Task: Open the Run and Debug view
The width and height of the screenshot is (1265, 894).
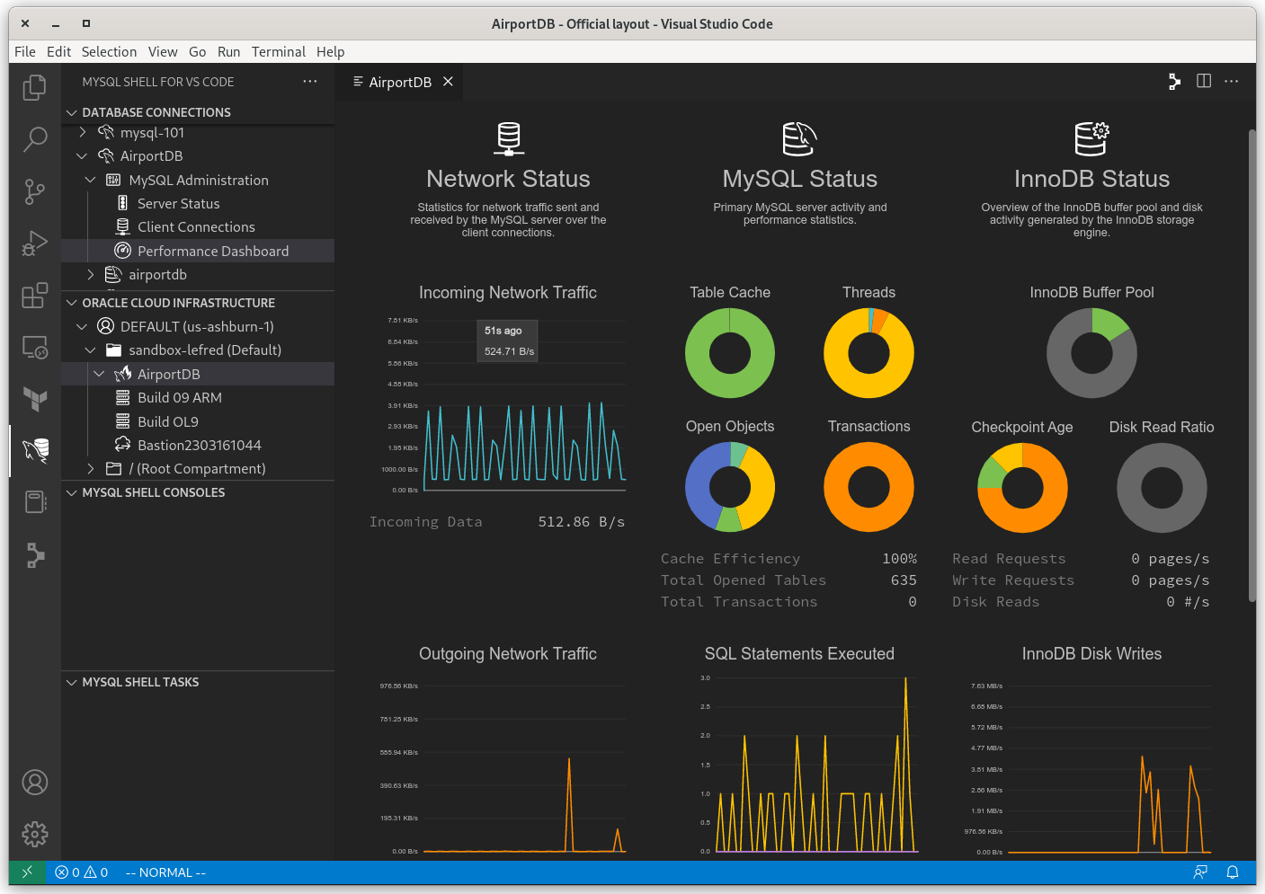Action: (34, 243)
